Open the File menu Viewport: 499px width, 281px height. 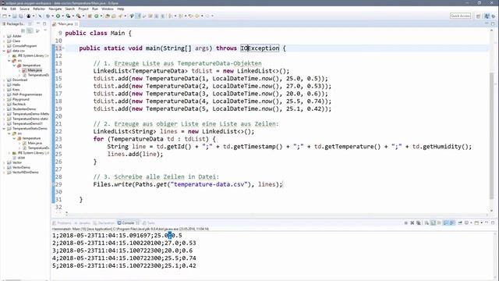click(4, 9)
